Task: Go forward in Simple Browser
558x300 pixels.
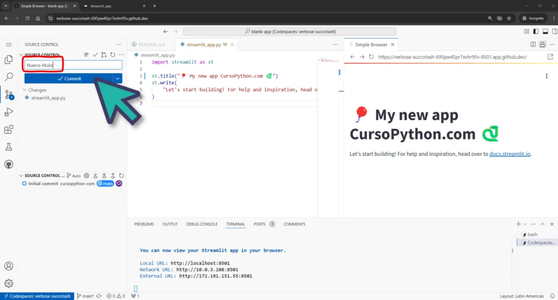Action: [362, 57]
